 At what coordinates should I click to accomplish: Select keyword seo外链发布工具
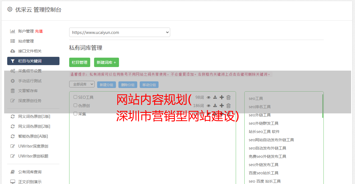click(263, 165)
